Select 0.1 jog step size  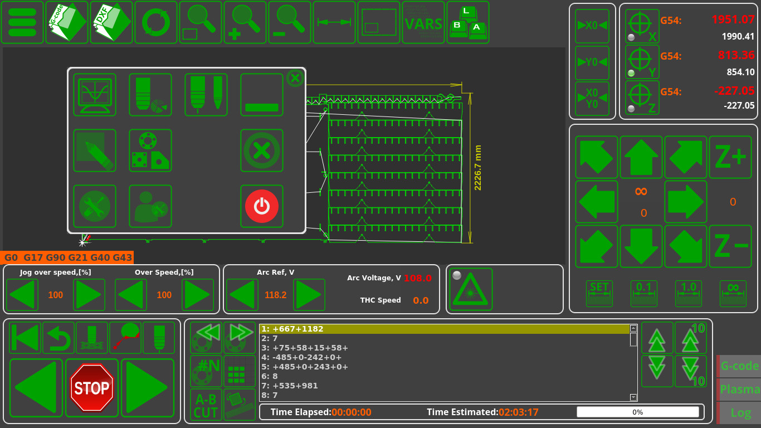(644, 293)
